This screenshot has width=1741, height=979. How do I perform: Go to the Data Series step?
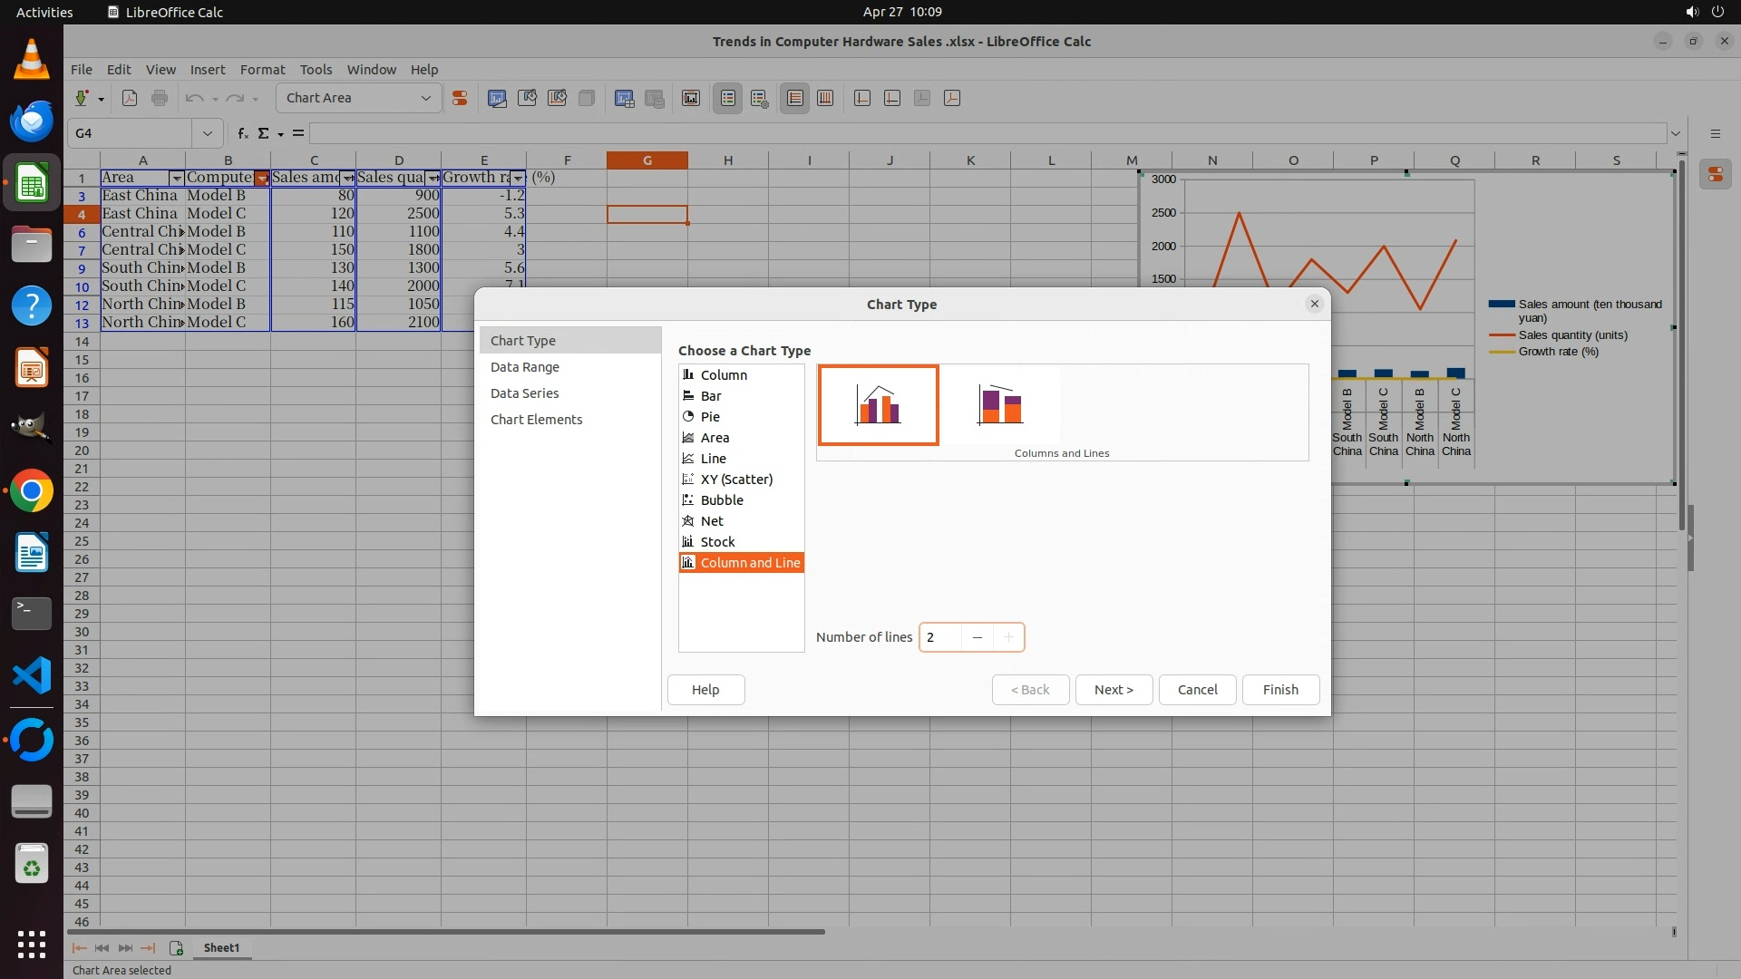(x=524, y=393)
